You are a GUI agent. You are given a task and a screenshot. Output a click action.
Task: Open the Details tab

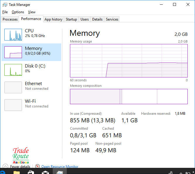(x=97, y=19)
